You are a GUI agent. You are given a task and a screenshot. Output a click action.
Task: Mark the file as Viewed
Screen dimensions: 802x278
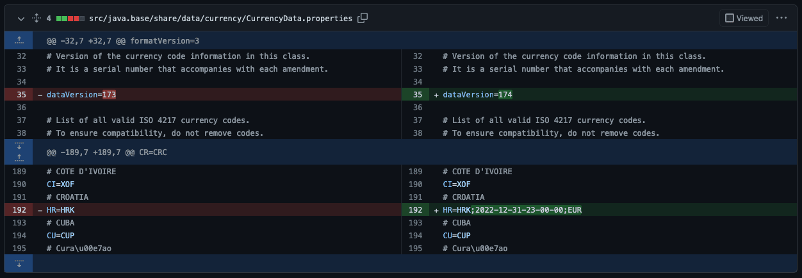pyautogui.click(x=744, y=19)
